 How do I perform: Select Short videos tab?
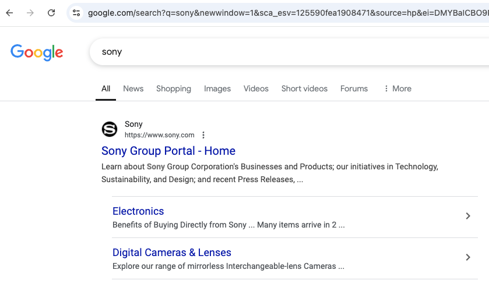coord(304,88)
